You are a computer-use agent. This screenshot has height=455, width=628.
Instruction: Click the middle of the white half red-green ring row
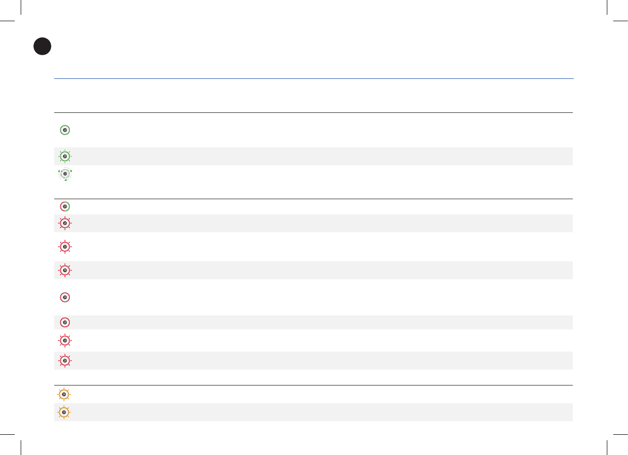(313, 207)
